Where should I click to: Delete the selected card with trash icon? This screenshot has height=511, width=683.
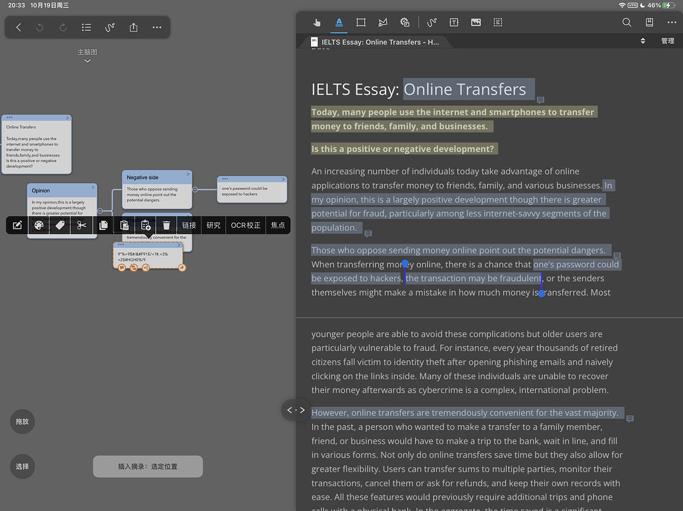(167, 225)
